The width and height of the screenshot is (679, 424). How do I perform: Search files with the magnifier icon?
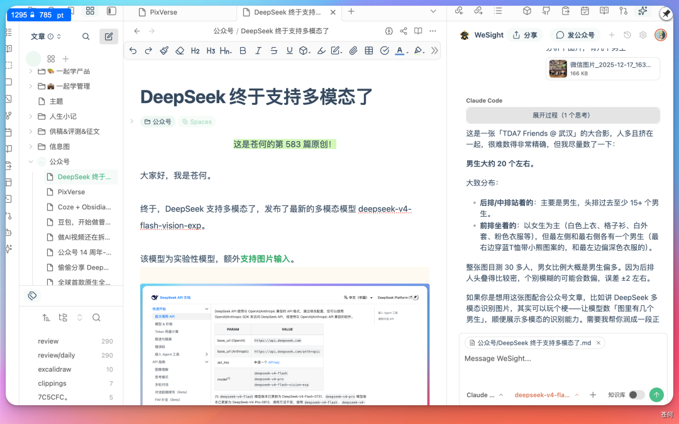coord(86,37)
